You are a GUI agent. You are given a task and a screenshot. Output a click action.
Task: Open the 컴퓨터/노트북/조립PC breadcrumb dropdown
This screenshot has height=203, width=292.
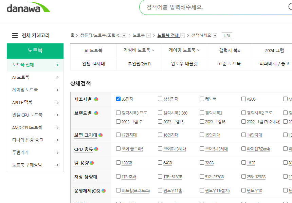(x=124, y=35)
